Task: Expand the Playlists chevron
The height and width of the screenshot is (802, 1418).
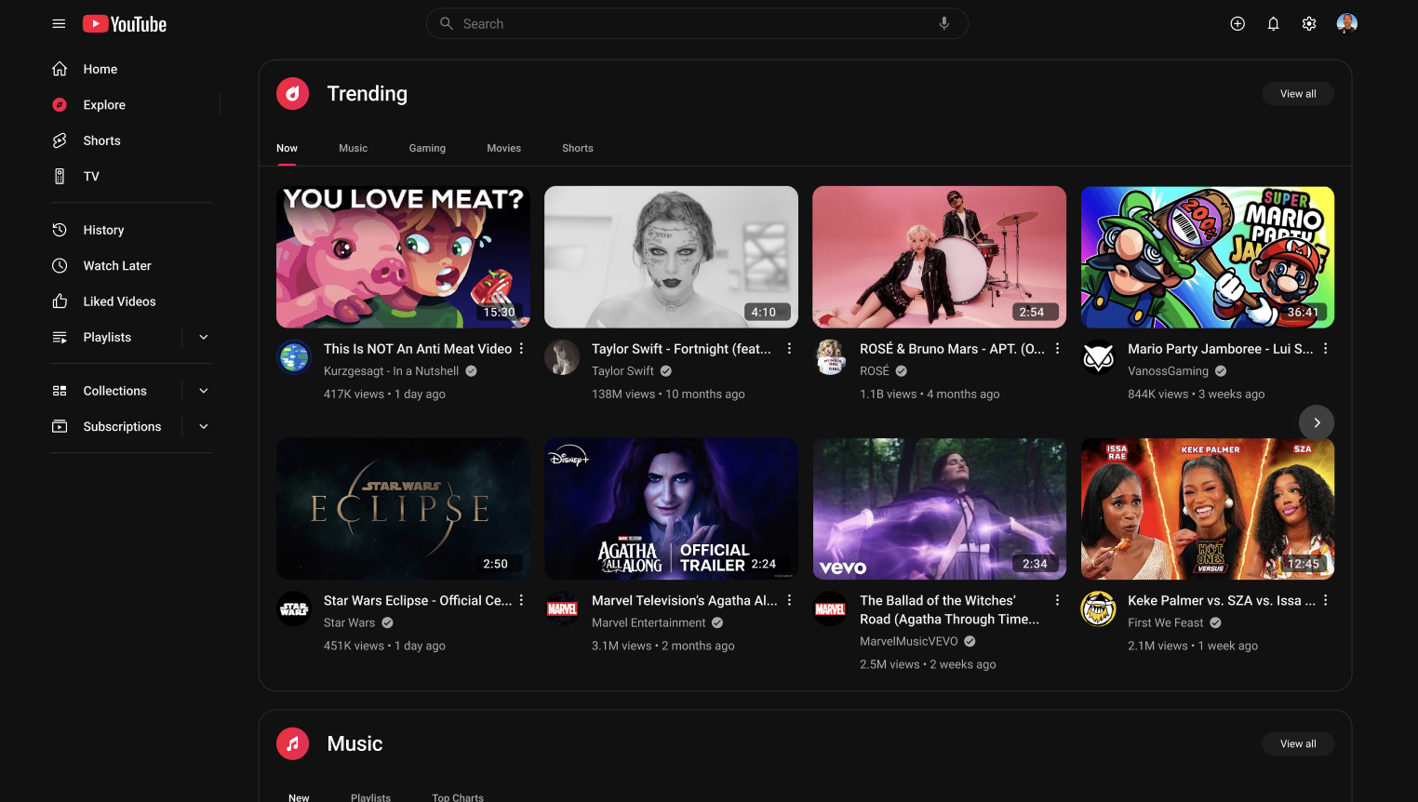Action: pos(204,337)
